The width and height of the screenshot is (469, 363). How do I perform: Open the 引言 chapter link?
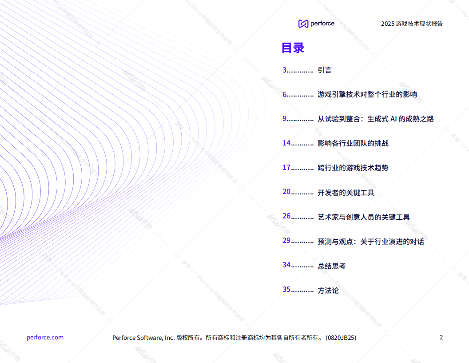coord(324,70)
